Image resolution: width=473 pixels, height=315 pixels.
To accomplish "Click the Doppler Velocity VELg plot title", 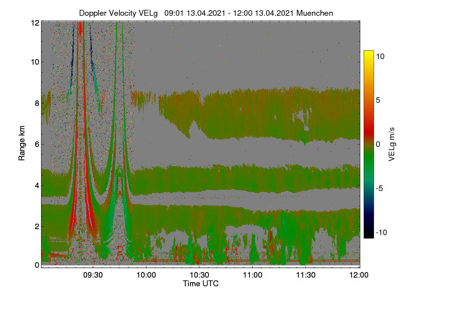I will pyautogui.click(x=206, y=13).
